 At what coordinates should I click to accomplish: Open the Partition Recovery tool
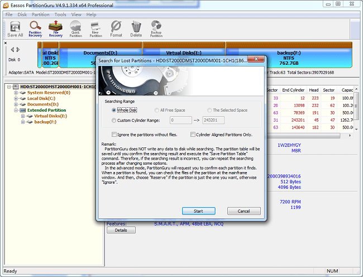tap(35, 29)
